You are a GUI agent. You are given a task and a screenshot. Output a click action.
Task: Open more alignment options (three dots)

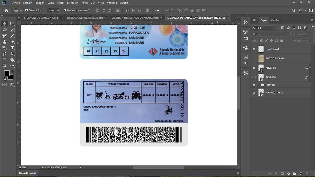click(157, 10)
